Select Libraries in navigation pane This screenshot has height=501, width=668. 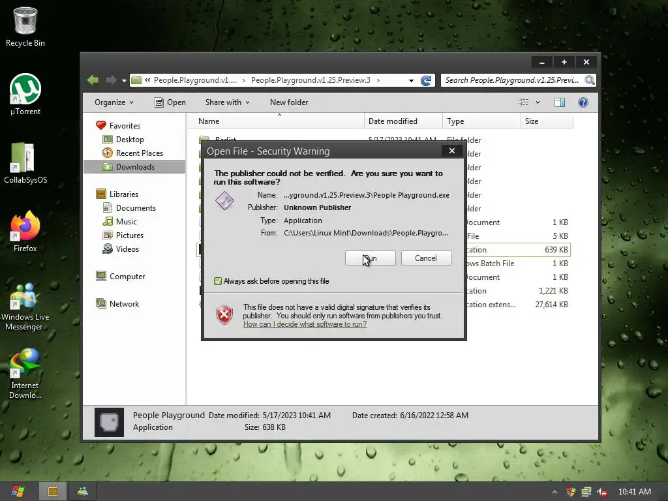[x=123, y=194]
